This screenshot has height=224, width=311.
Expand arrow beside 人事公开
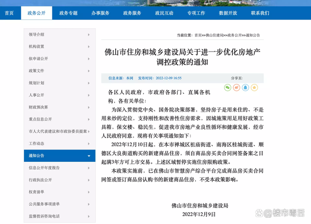click(88, 95)
